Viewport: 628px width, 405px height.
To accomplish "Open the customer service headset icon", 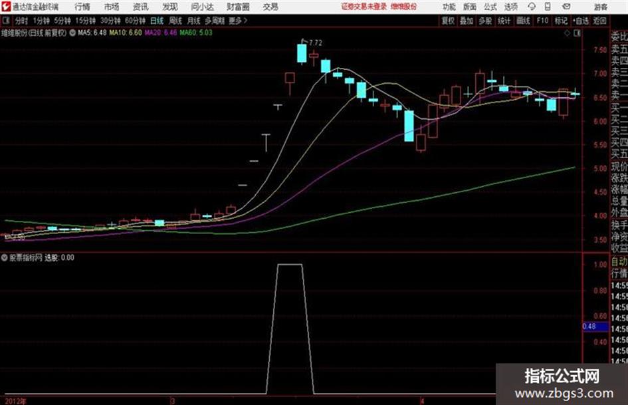I will (532, 7).
